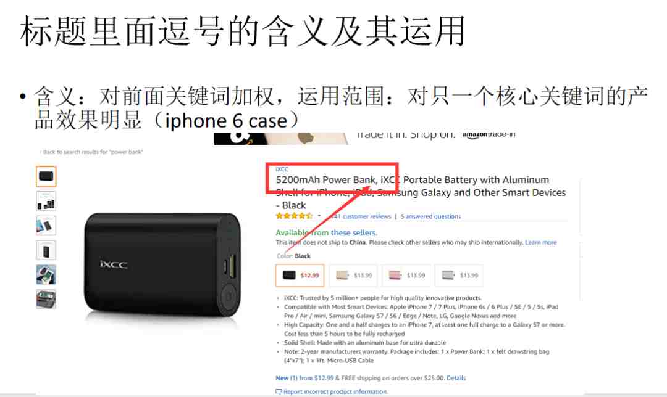Choose the gold $13.99 color option
Screen dimensions: 667x397
353,275
